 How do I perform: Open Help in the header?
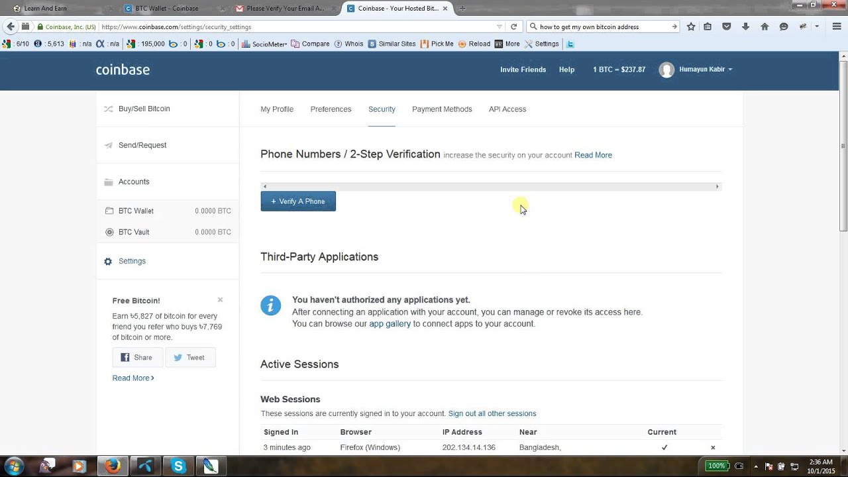[x=566, y=70]
